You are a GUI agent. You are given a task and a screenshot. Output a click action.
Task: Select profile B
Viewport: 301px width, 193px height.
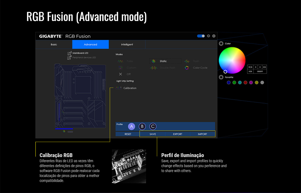pyautogui.click(x=142, y=126)
